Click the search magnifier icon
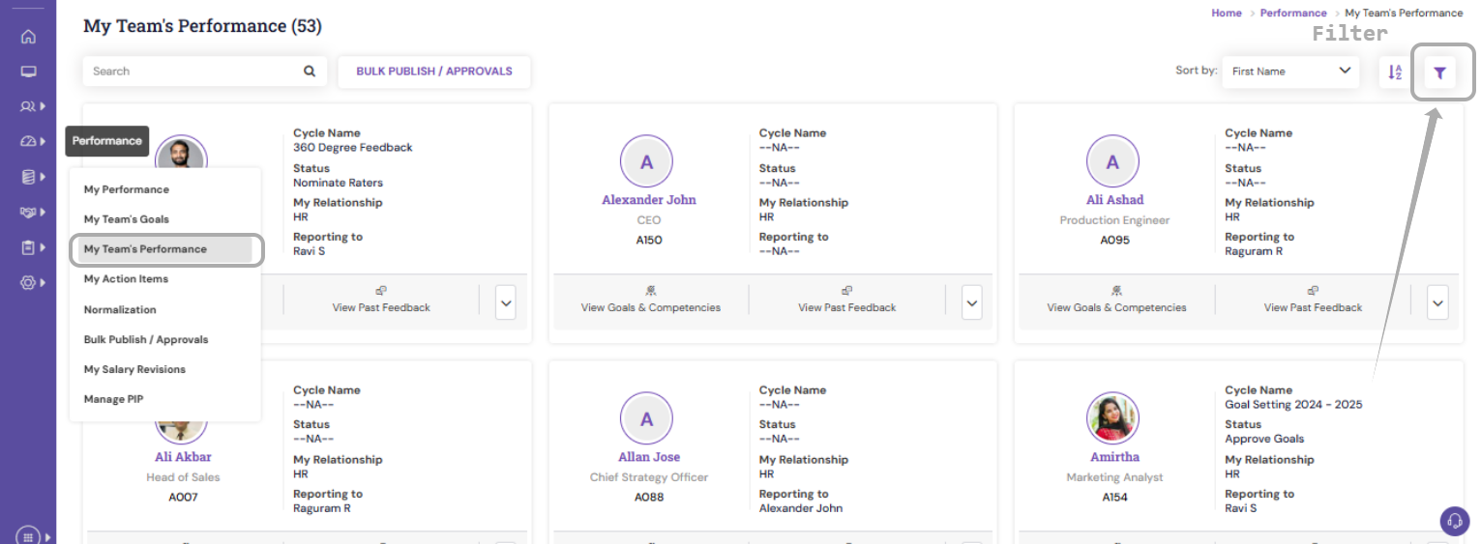This screenshot has height=544, width=1481. point(310,71)
